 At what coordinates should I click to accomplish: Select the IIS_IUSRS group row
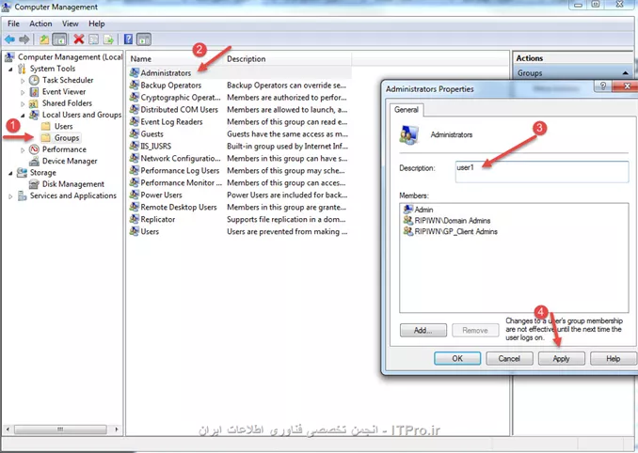239,146
